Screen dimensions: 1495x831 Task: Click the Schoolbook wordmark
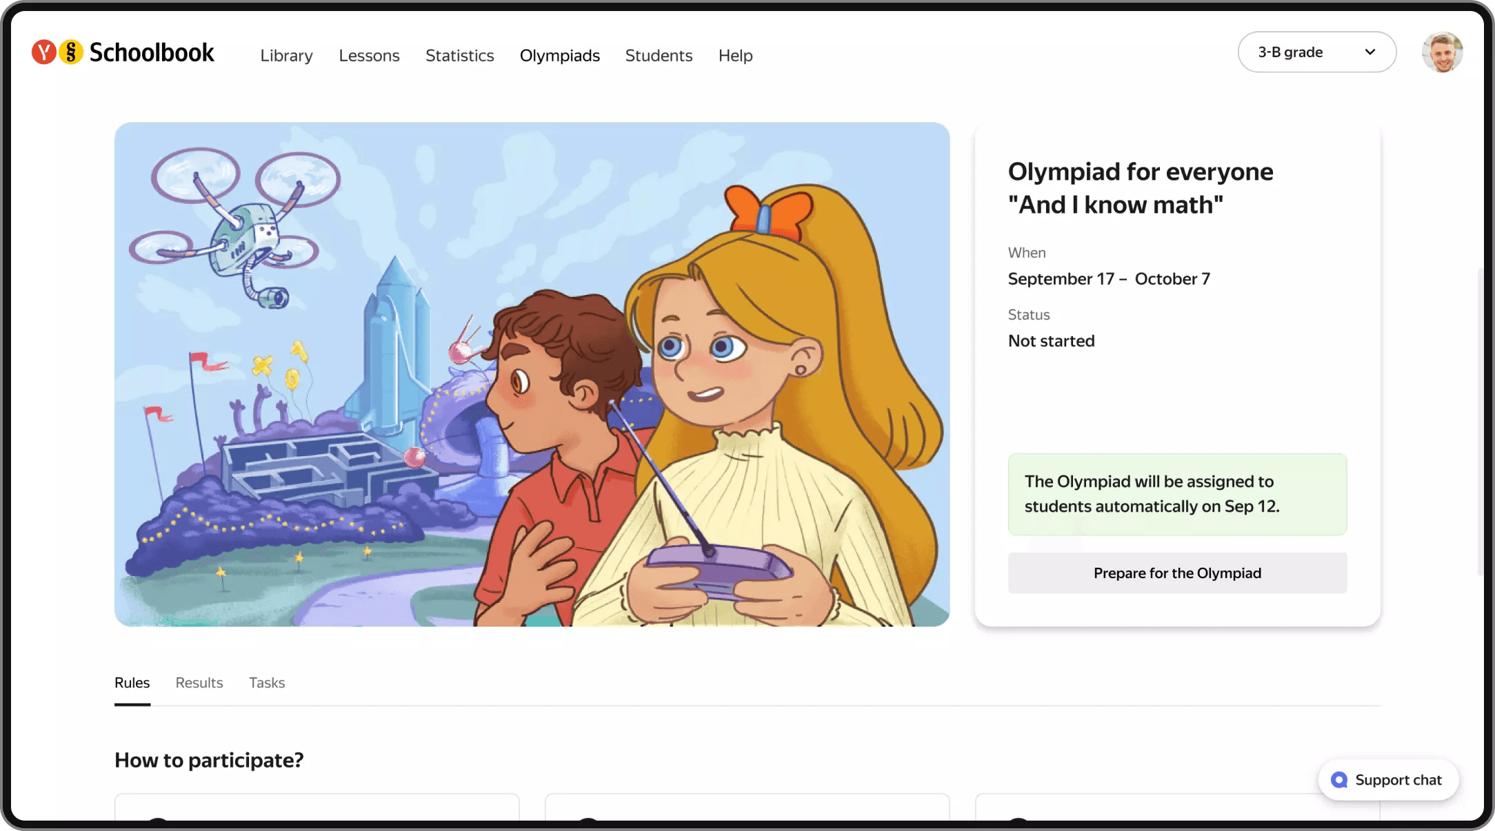[152, 53]
